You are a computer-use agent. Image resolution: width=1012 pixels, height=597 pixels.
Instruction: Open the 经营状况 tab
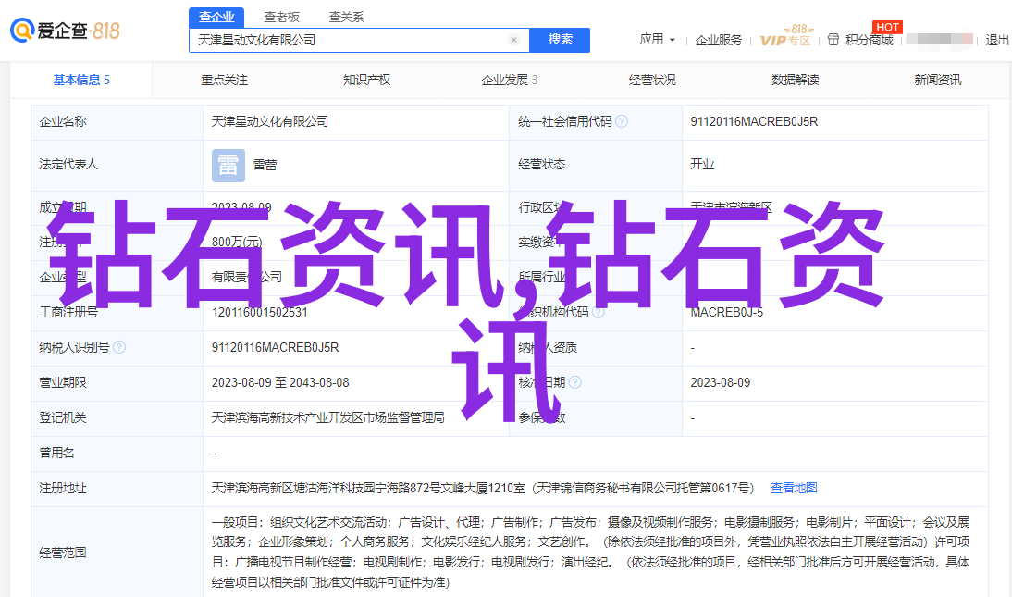(652, 81)
